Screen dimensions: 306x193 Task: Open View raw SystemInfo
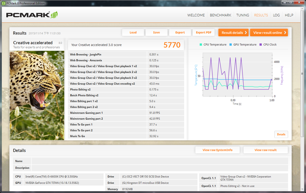click(217, 150)
